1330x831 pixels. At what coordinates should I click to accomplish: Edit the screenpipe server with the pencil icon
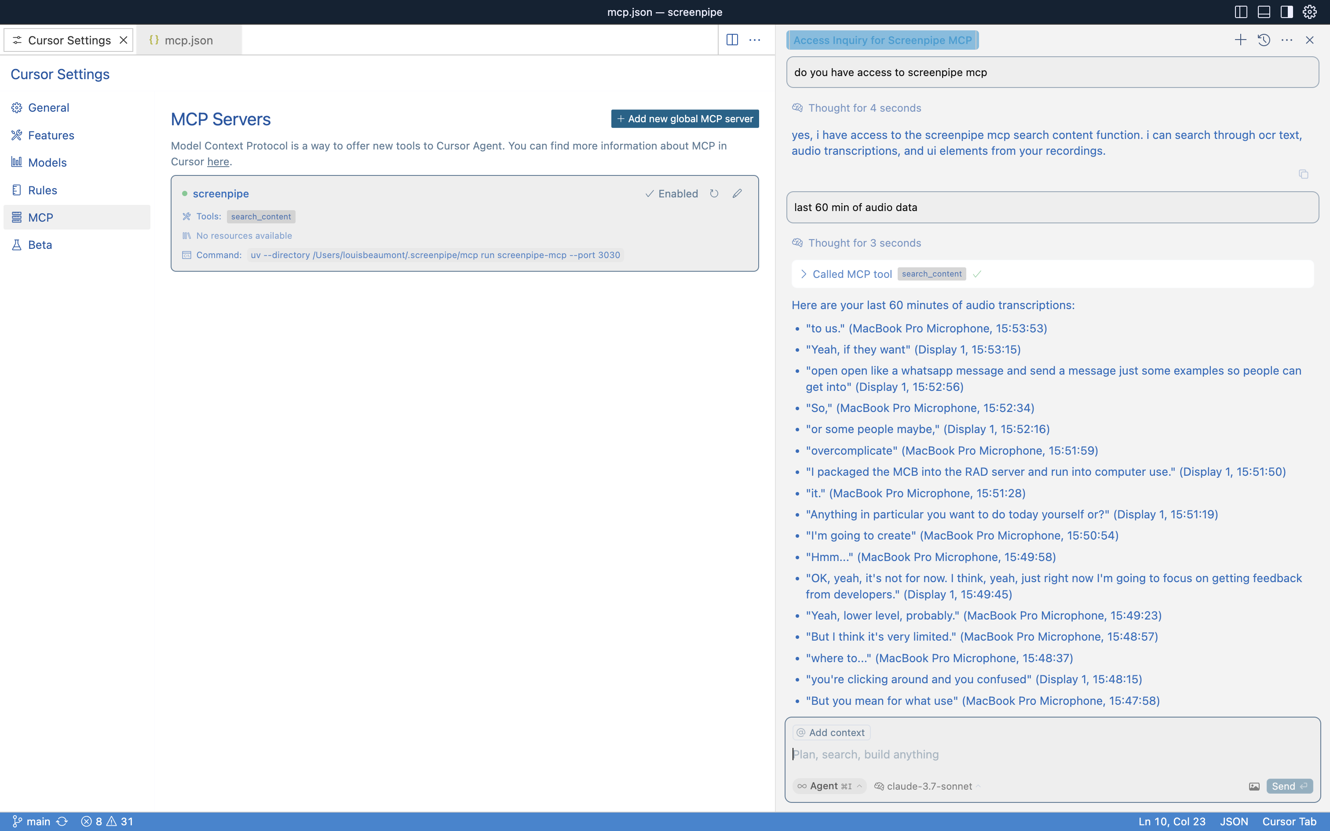(738, 193)
